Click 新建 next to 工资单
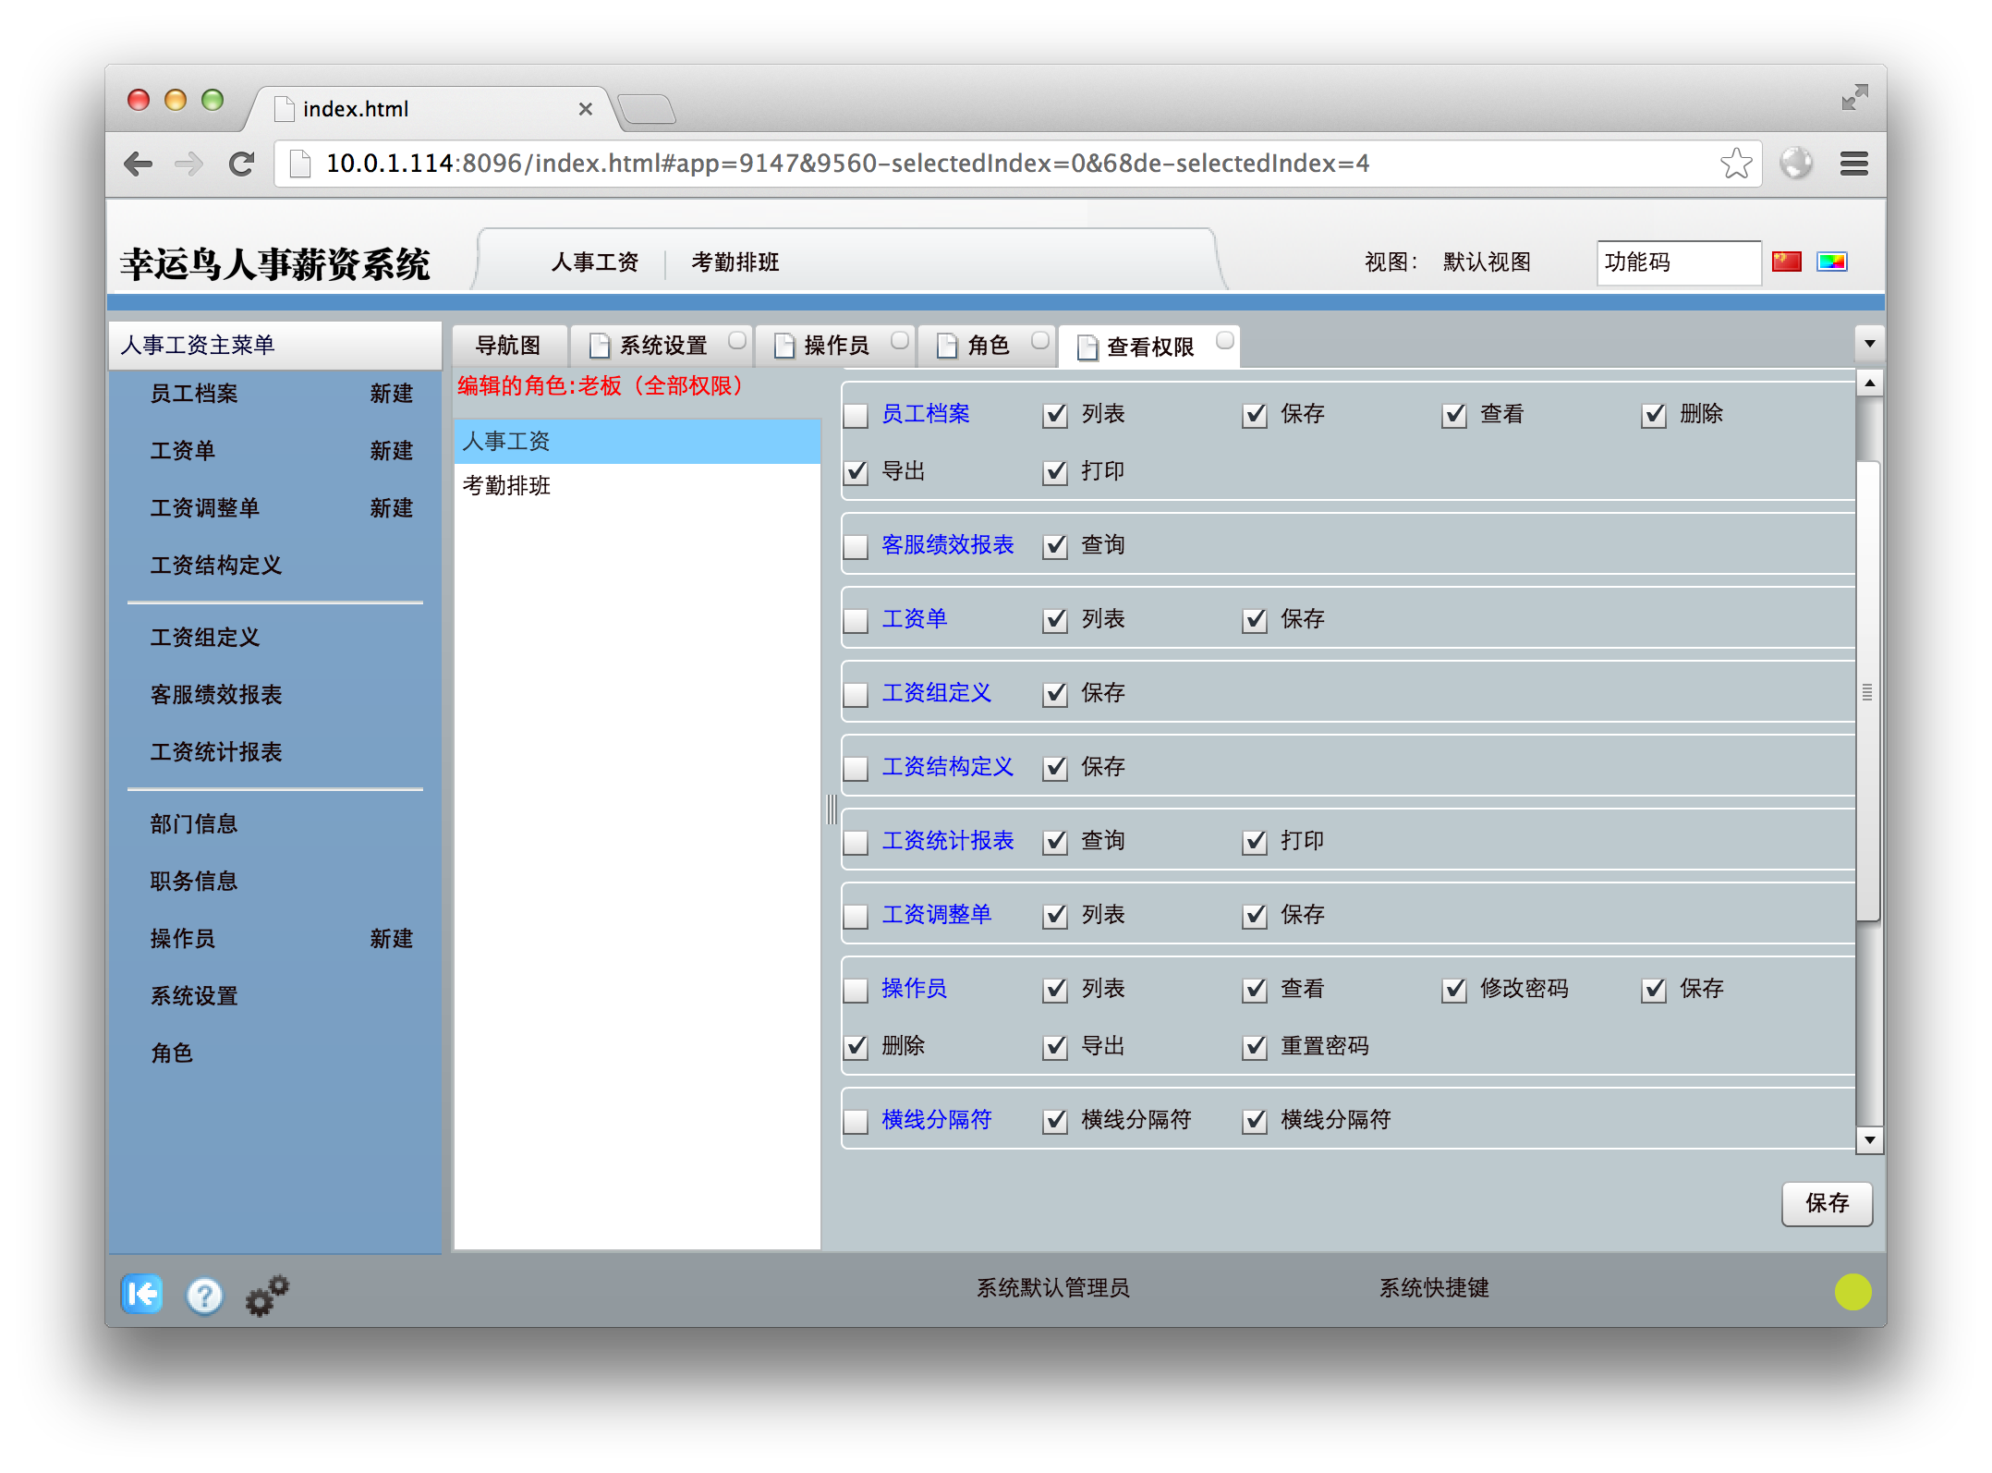 [x=391, y=451]
